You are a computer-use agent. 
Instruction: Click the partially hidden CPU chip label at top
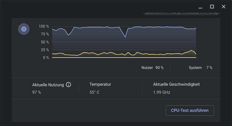pos(181,13)
